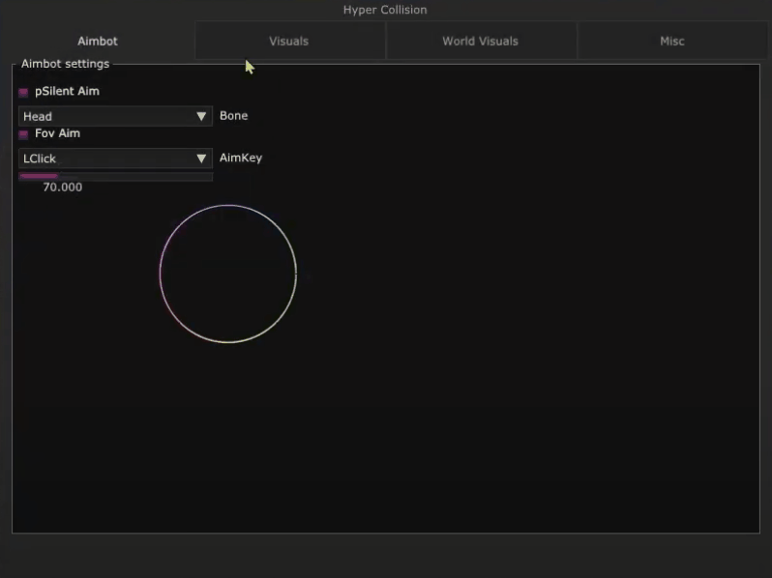Image resolution: width=772 pixels, height=578 pixels.
Task: Click the pSilent Aim label text
Action: tap(67, 92)
